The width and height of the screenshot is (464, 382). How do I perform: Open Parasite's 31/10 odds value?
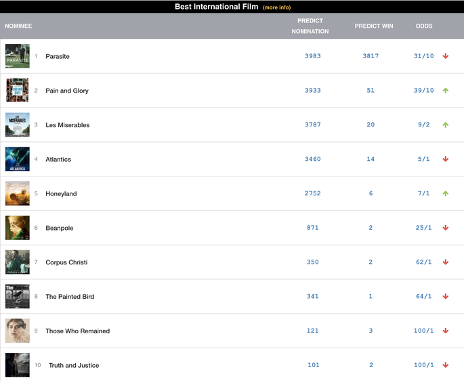424,56
